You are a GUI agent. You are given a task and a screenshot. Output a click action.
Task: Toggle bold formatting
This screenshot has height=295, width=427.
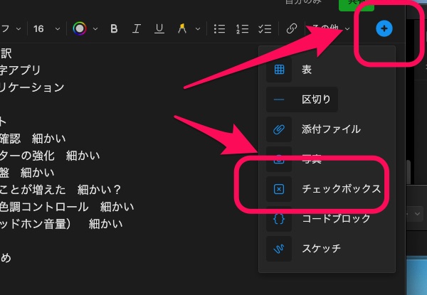coord(114,29)
